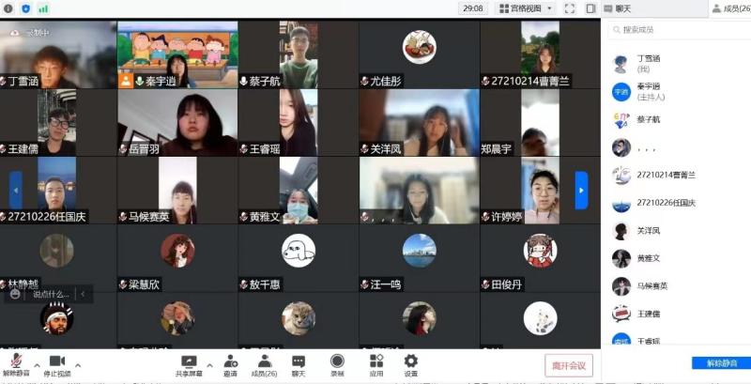Check the green network signal icon
Viewport: 751px width, 384px height.
click(43, 8)
